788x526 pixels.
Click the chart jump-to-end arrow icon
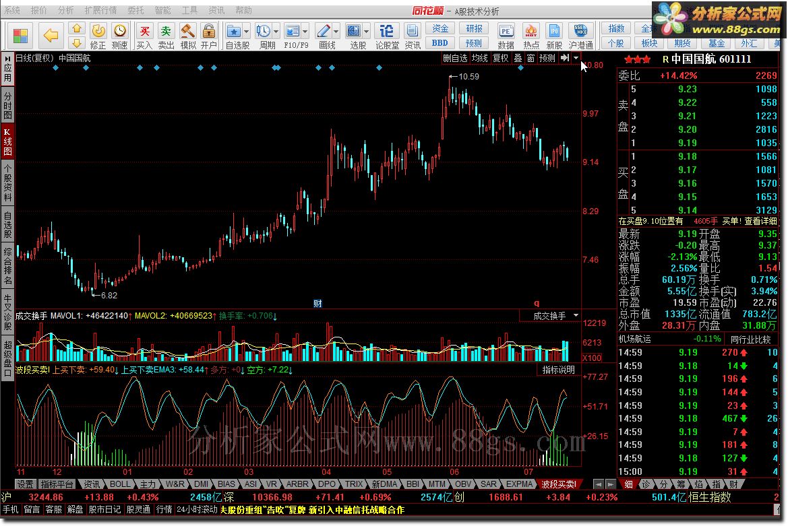(x=565, y=58)
